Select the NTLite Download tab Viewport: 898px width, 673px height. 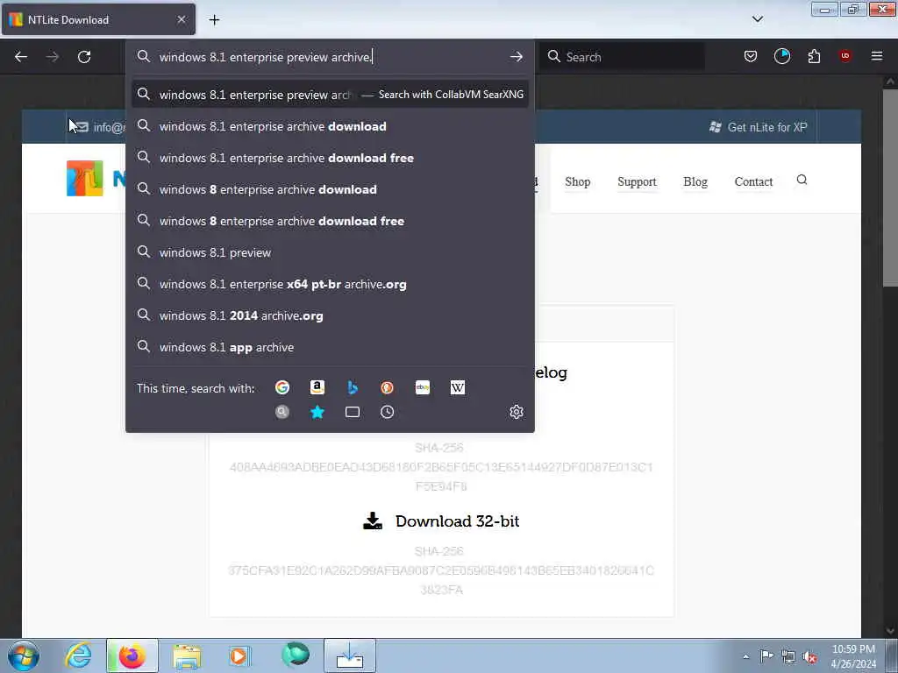pos(98,19)
